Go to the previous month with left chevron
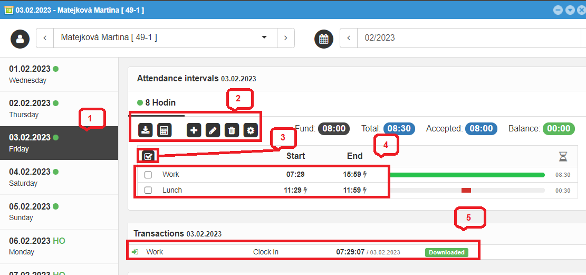This screenshot has width=586, height=275. 349,38
